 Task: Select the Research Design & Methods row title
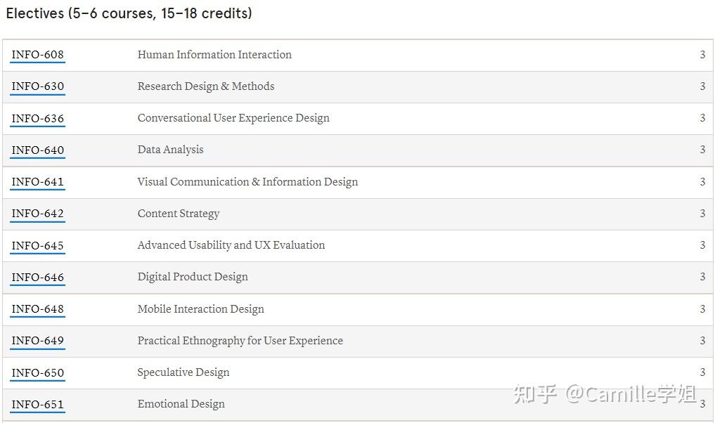pyautogui.click(x=206, y=86)
